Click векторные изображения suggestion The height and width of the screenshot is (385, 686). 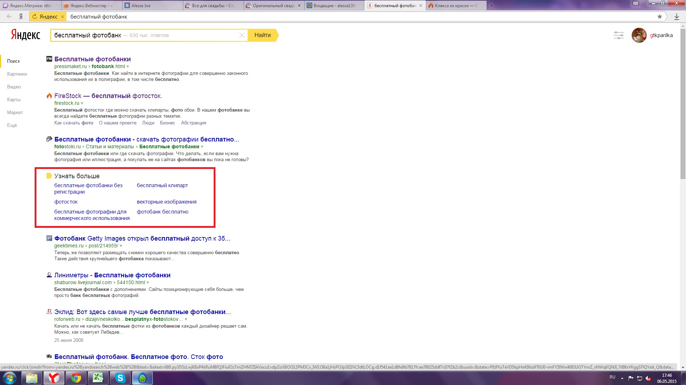pyautogui.click(x=166, y=202)
